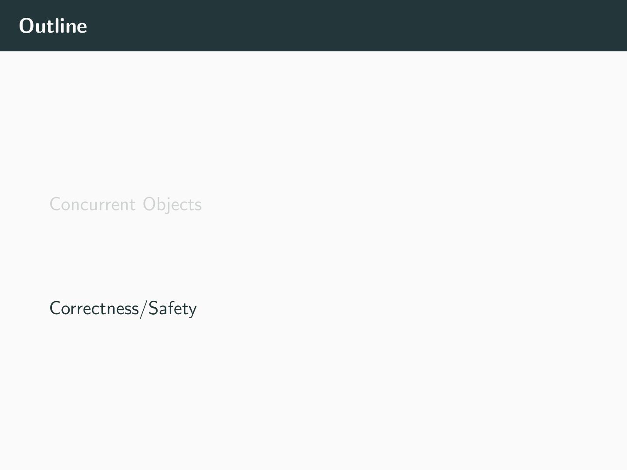Image resolution: width=627 pixels, height=470 pixels.
Task: Click the slash in Correctness/Safety
Action: pyautogui.click(x=144, y=309)
